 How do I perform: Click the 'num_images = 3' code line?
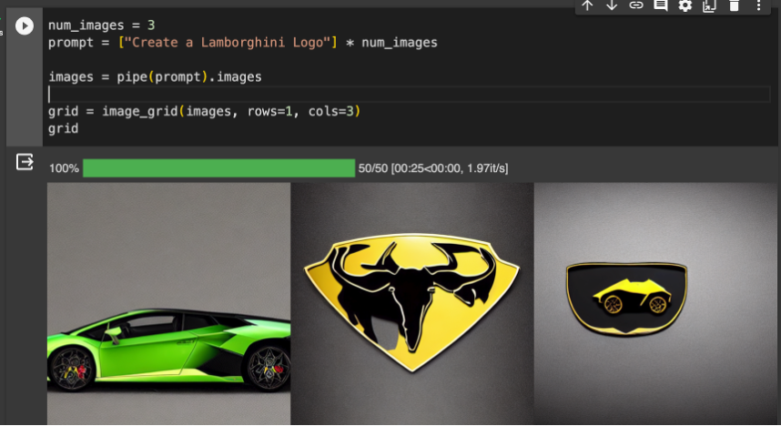point(102,25)
